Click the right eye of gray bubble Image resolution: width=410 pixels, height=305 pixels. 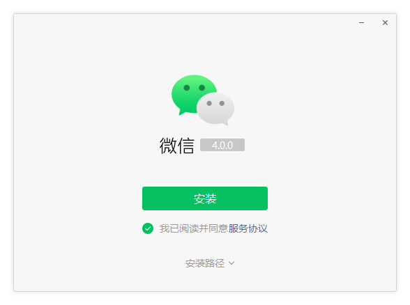pyautogui.click(x=222, y=103)
